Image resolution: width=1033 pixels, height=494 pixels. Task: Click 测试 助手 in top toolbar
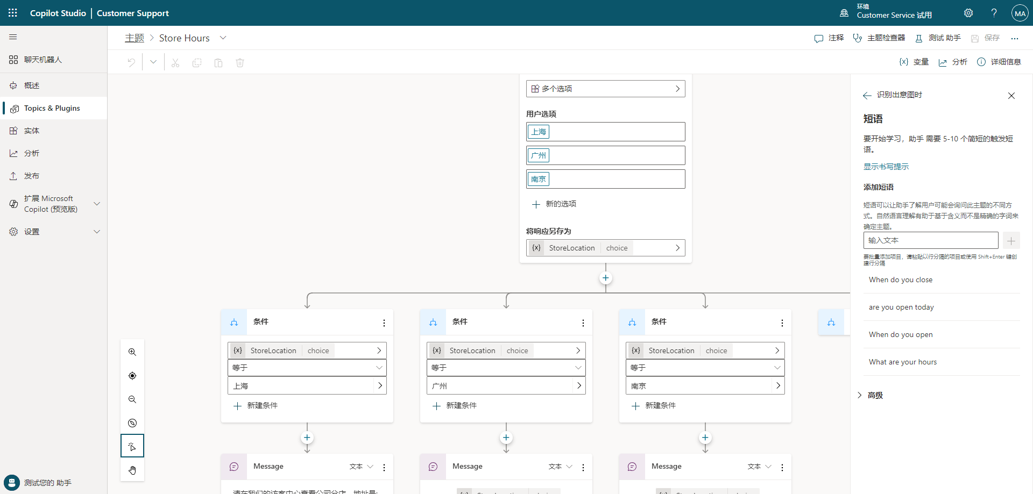click(x=938, y=38)
